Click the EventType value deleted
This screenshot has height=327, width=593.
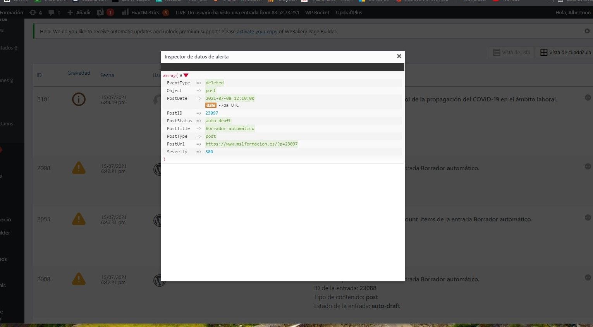coord(215,83)
